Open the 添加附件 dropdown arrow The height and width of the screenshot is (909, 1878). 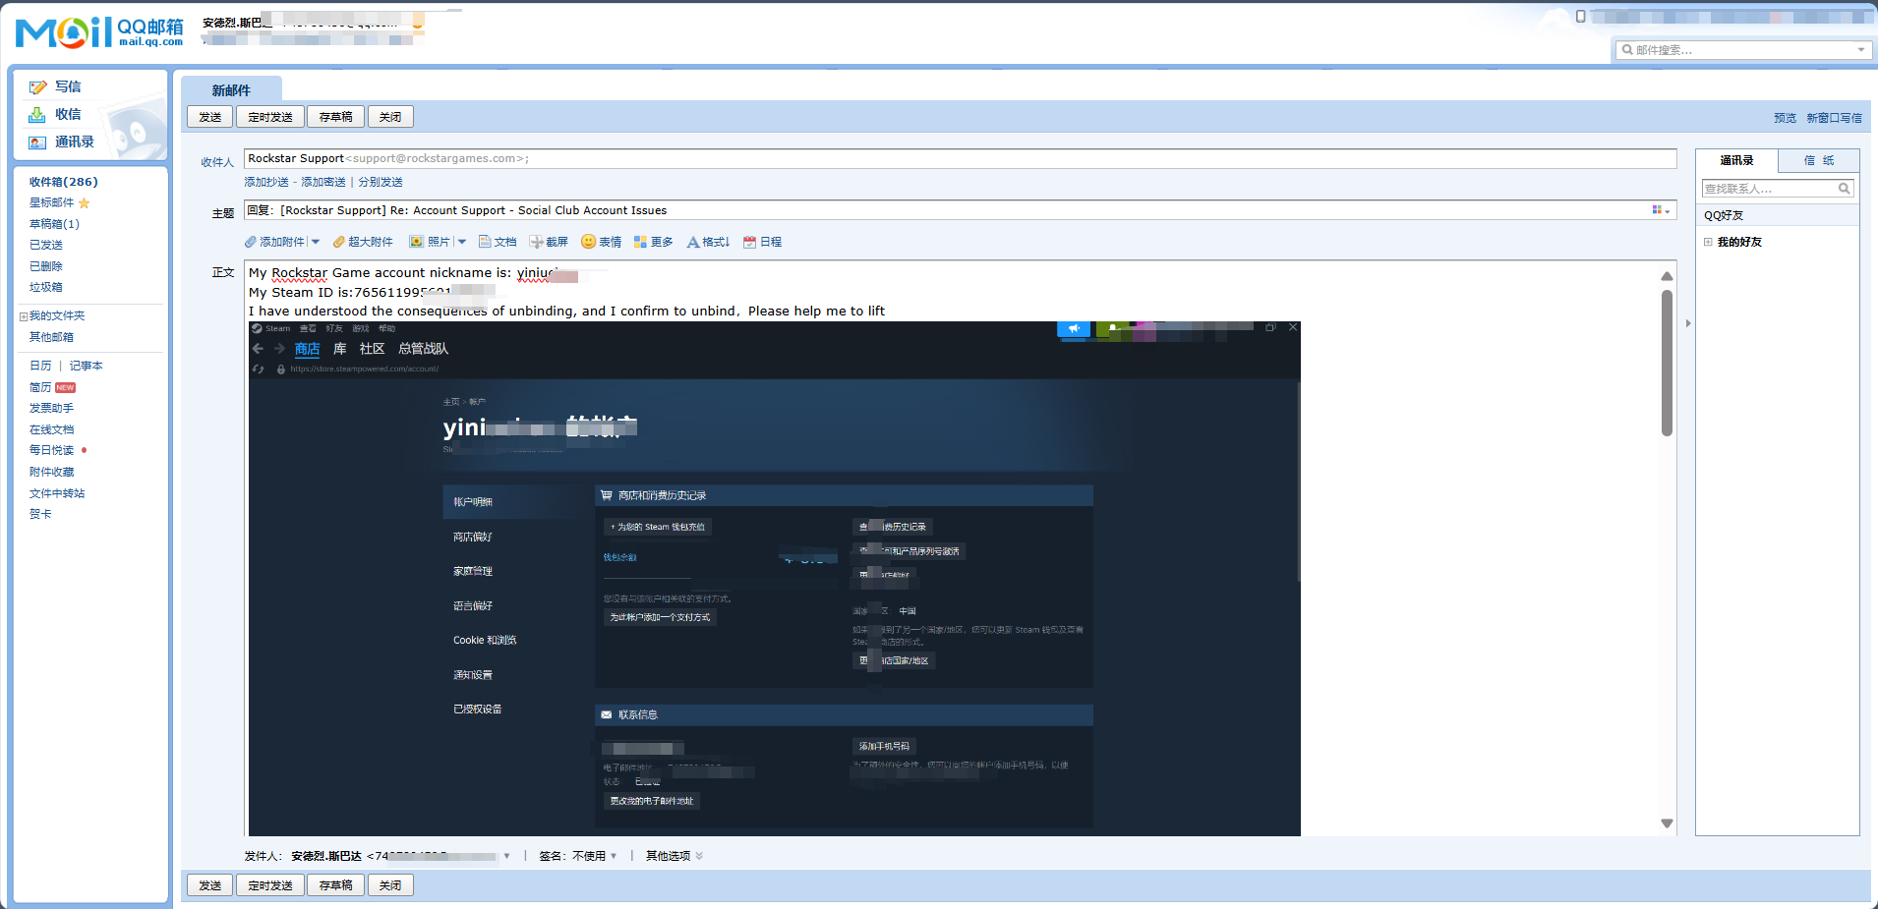(316, 242)
